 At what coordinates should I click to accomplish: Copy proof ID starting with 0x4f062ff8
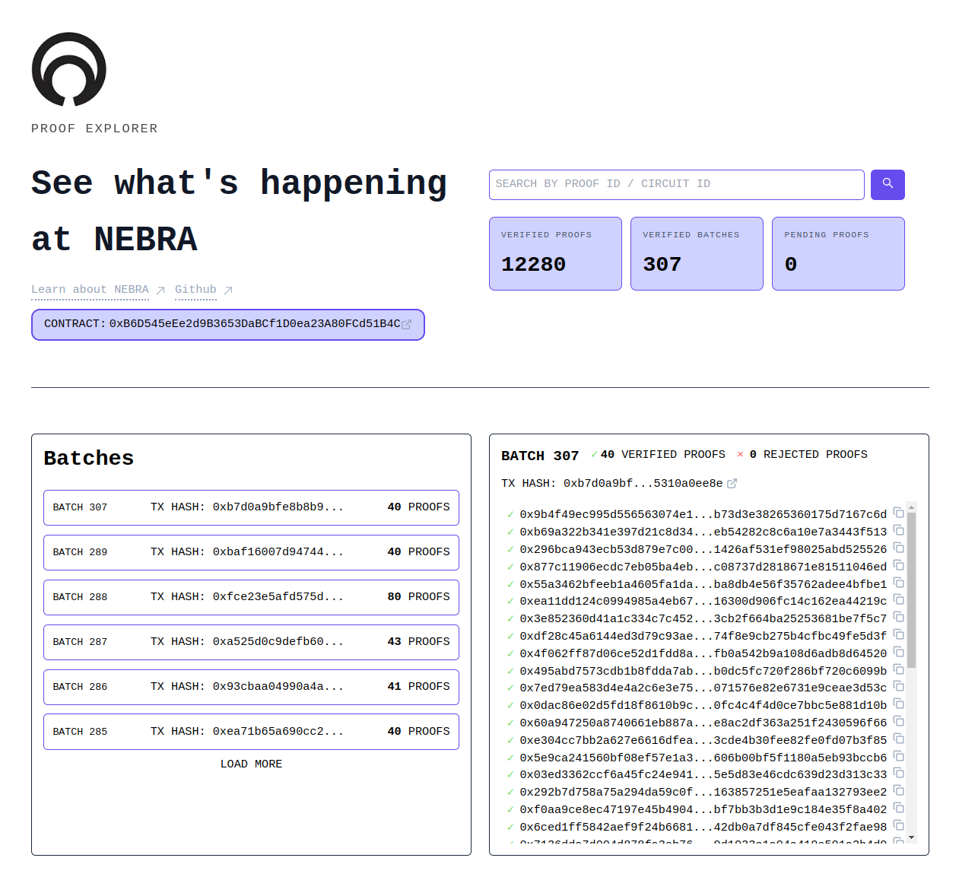tap(898, 652)
